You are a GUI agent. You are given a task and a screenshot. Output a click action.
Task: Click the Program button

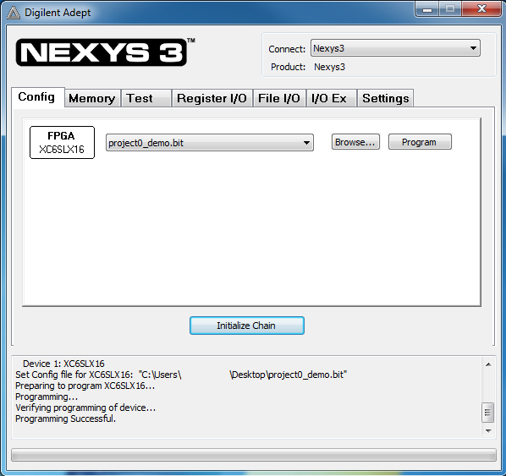pyautogui.click(x=420, y=142)
